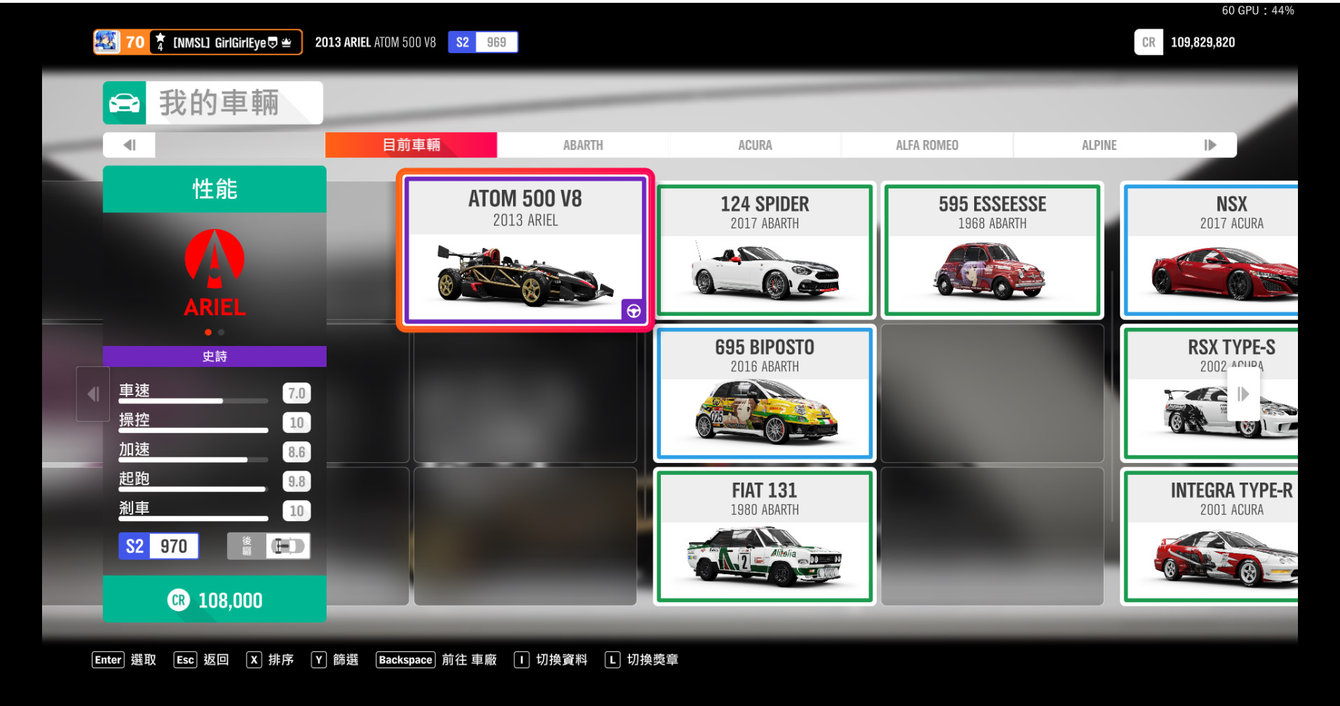Viewport: 1340px width, 706px height.
Task: Click the Enter 選取 prompt
Action: tap(124, 660)
